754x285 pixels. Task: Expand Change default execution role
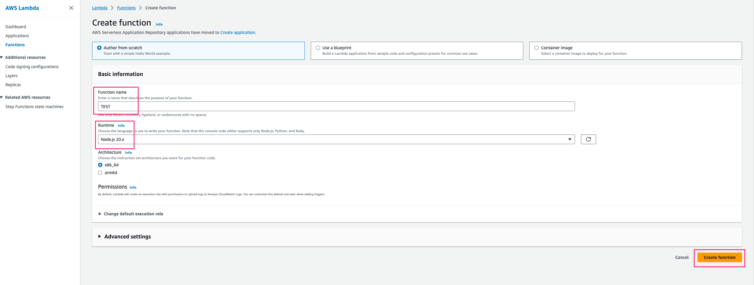(x=131, y=214)
